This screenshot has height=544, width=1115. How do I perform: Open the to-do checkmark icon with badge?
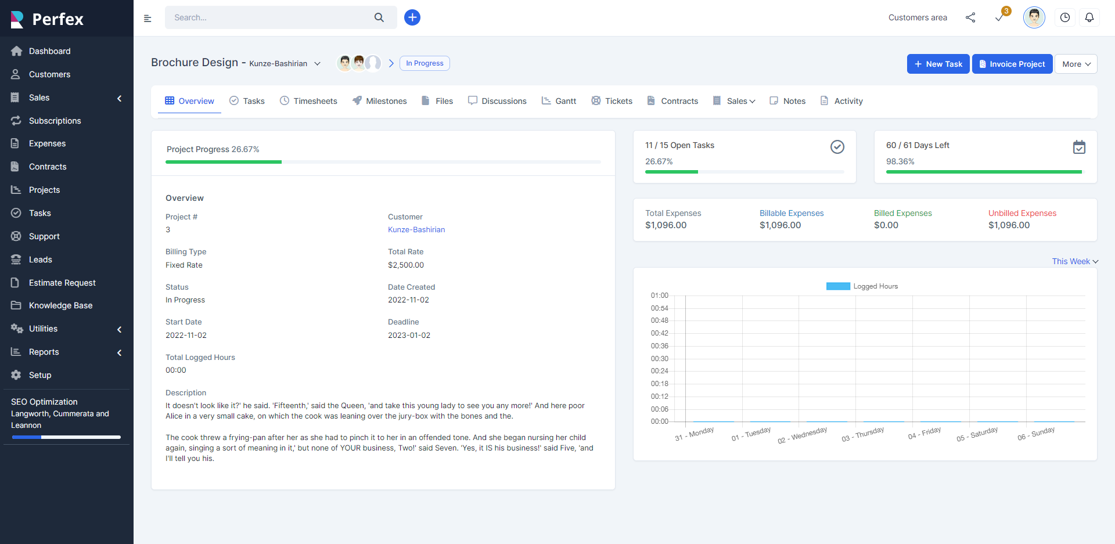(x=1001, y=16)
